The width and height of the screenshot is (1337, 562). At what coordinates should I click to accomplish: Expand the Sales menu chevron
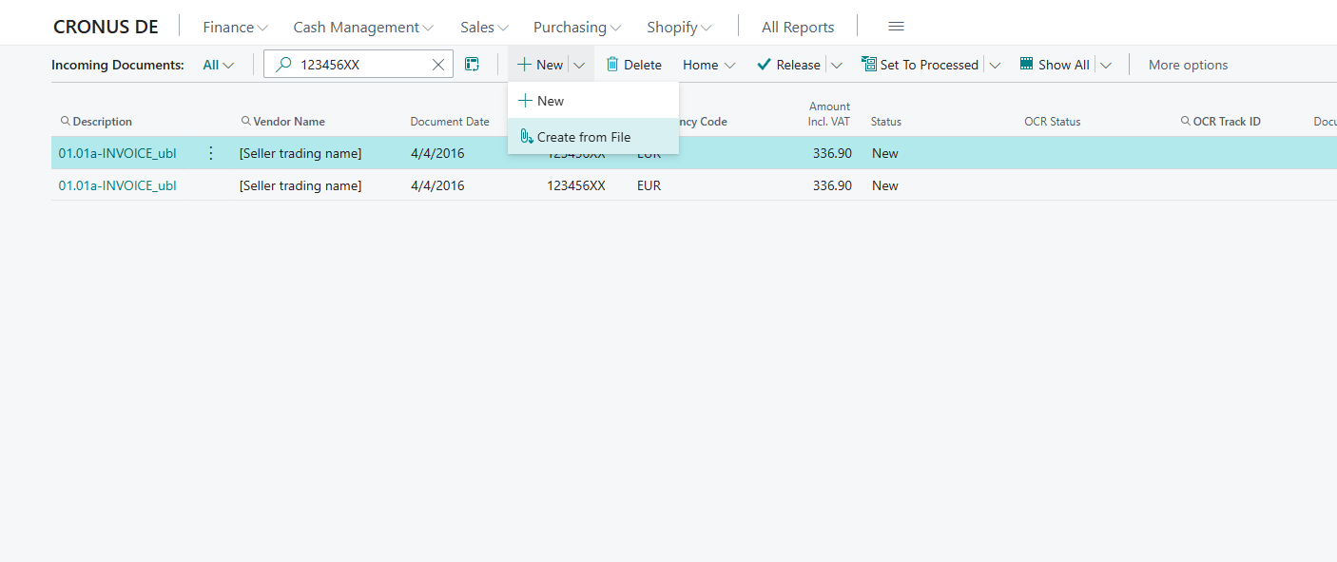point(503,27)
